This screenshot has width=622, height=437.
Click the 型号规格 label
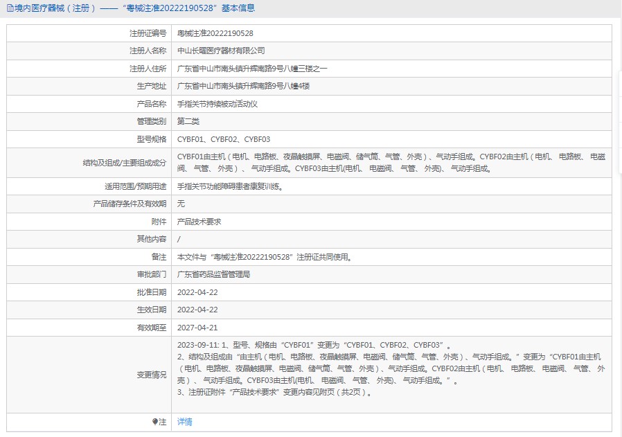point(152,139)
